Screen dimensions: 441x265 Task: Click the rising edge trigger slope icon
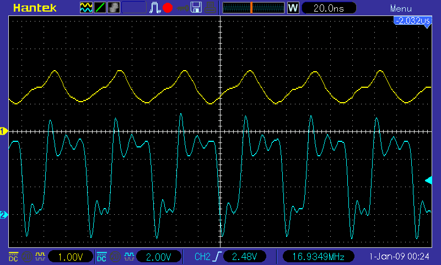click(x=217, y=257)
